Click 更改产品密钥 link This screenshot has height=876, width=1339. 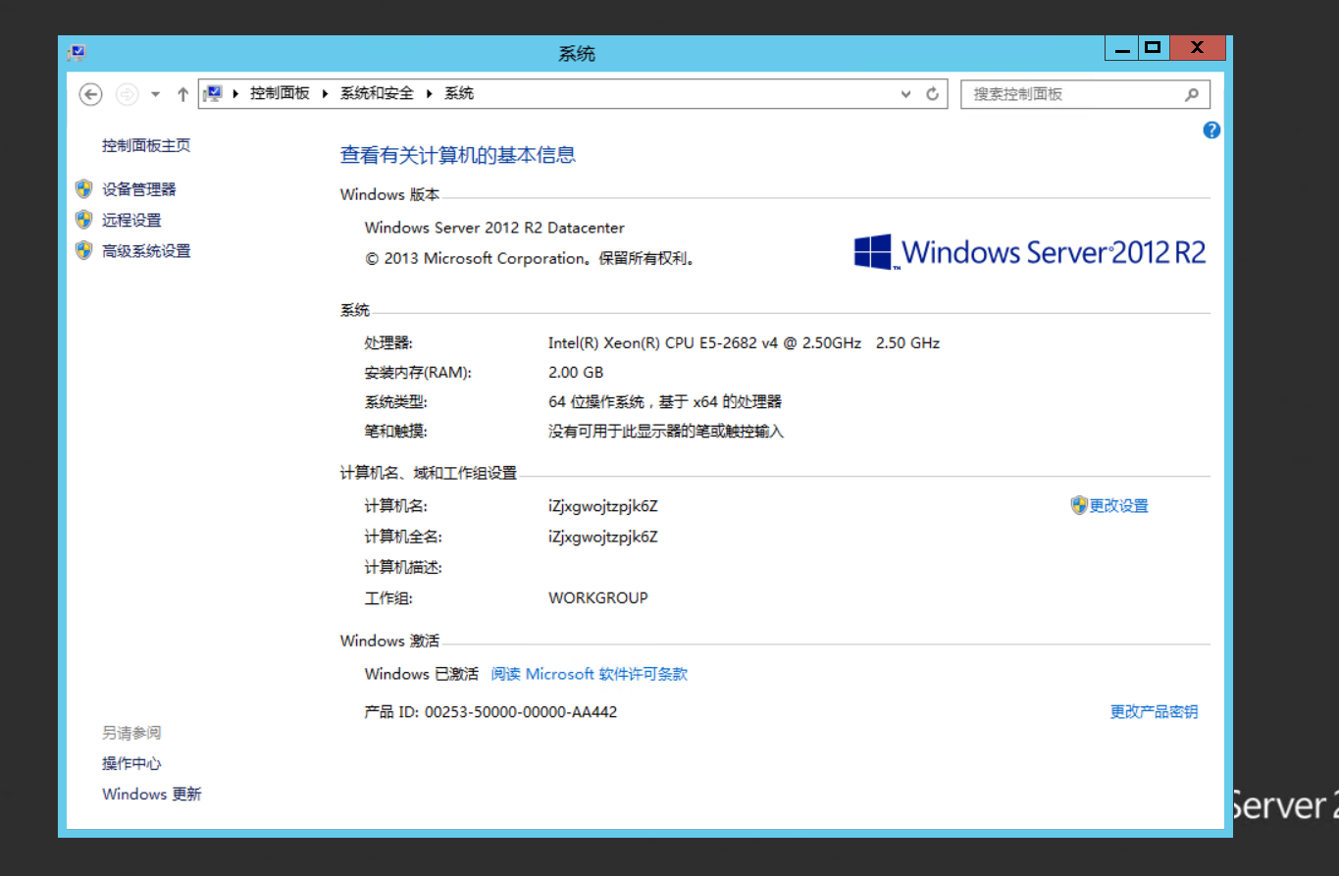1154,712
